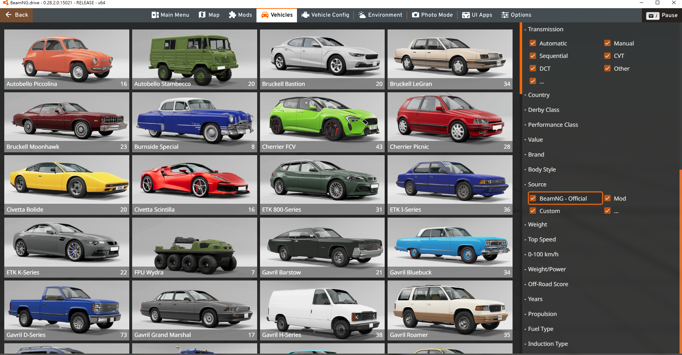Expand the Fuel Type filter section
This screenshot has width=682, height=355.
click(541, 329)
